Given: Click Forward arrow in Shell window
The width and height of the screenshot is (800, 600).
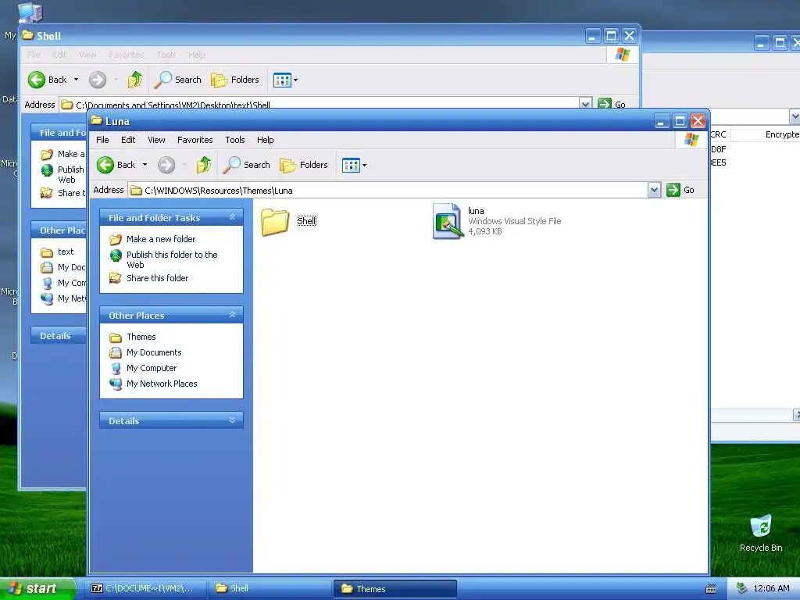Looking at the screenshot, I should (98, 80).
